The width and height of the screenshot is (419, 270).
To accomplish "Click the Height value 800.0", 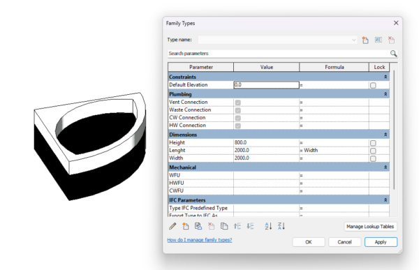I will point(267,142).
